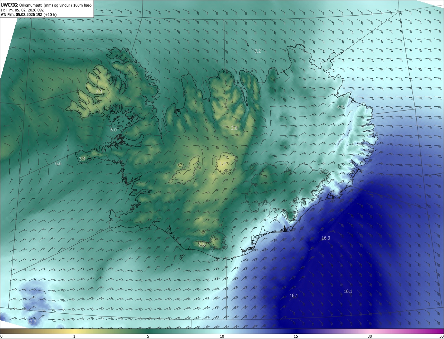Click the colorbar tick label '10'
Image resolution: width=444 pixels, height=339 pixels.
click(222, 336)
